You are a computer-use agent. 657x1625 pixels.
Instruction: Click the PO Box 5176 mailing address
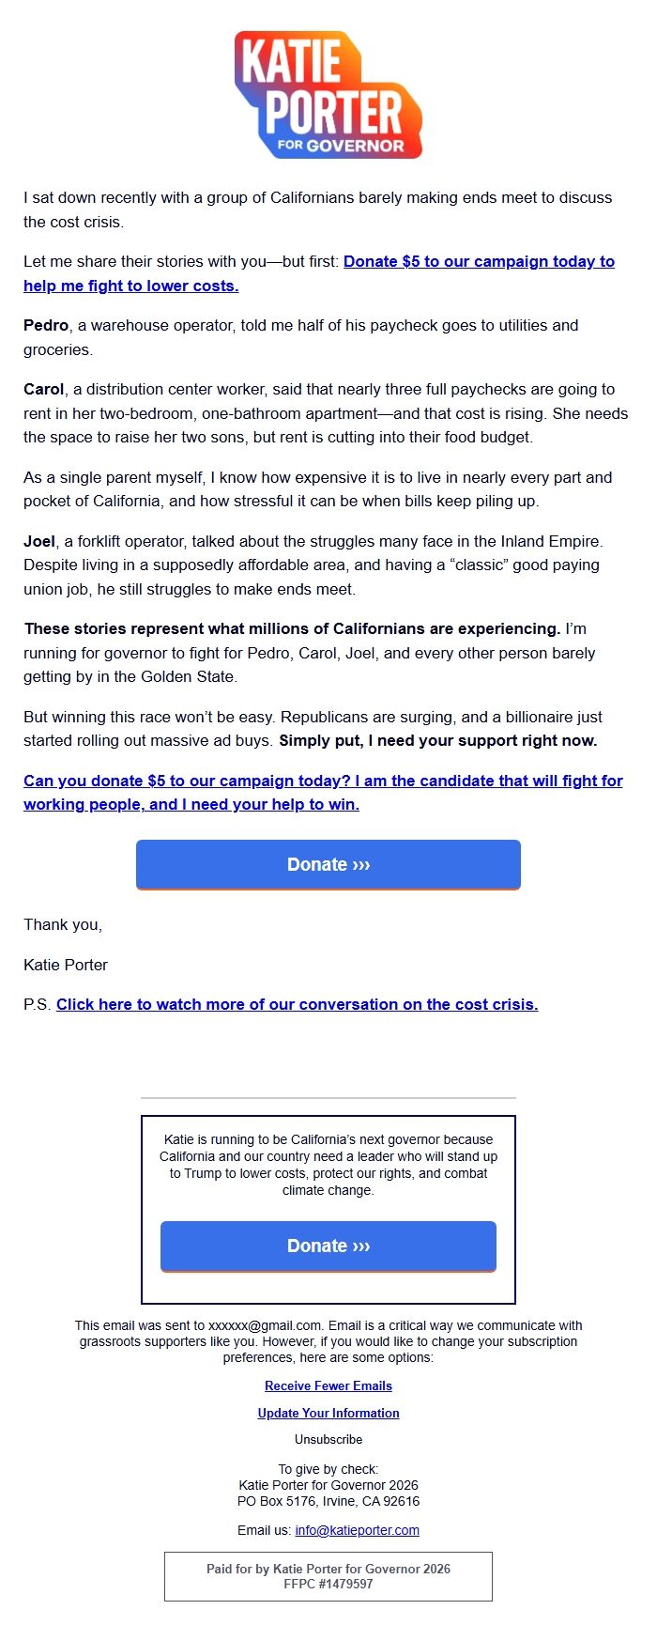328,1501
